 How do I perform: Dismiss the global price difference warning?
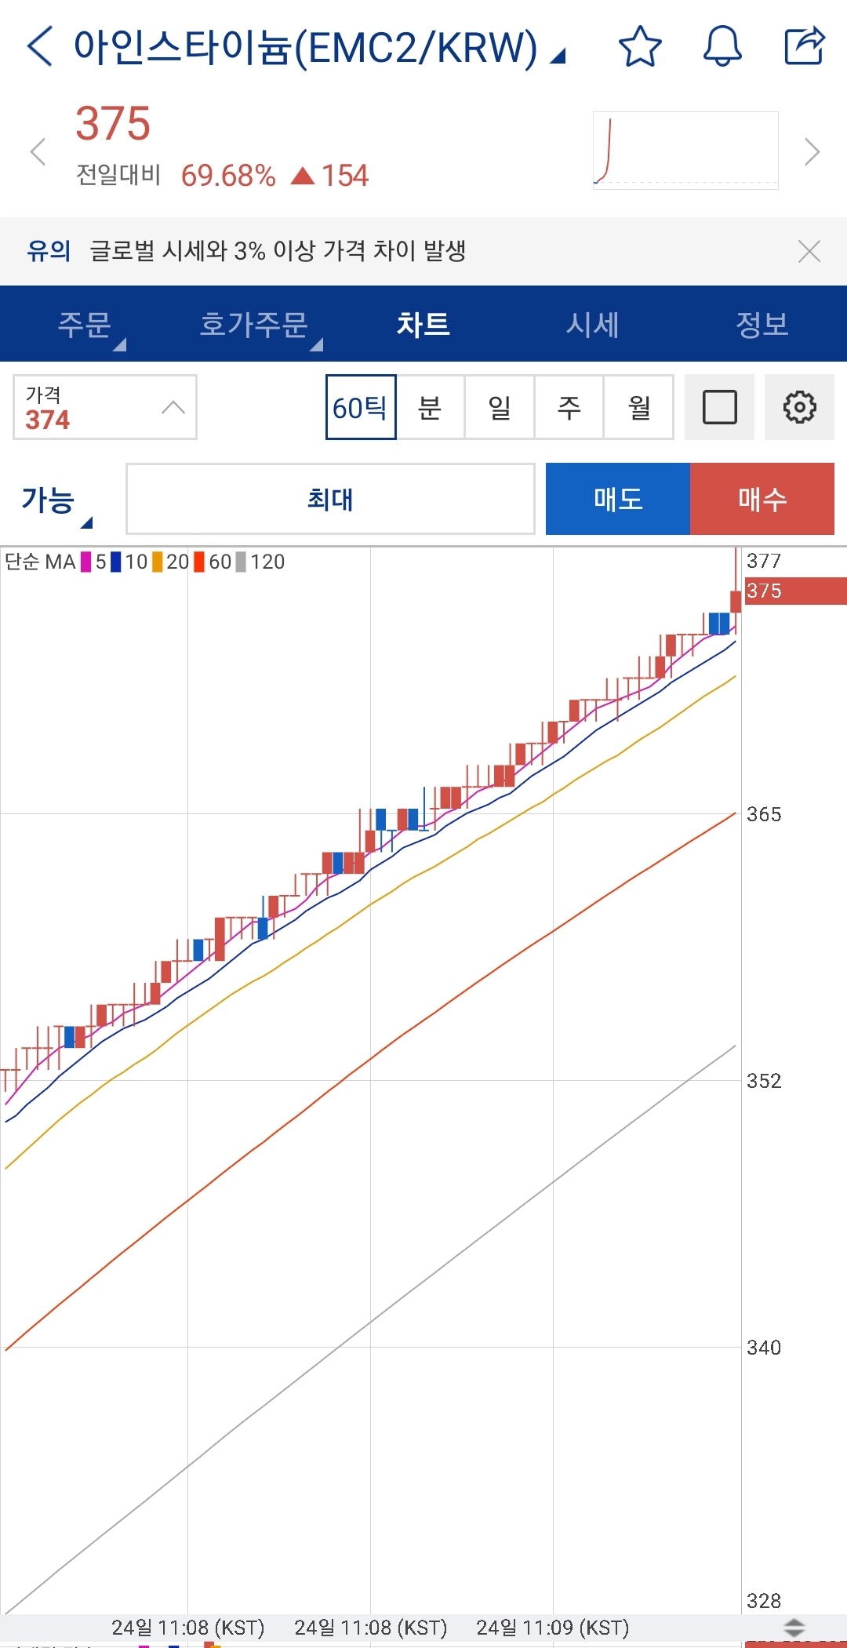[x=809, y=251]
